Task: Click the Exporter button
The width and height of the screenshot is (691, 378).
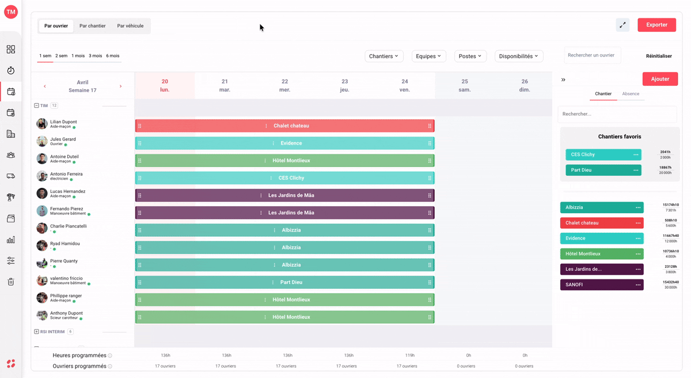Action: [x=657, y=25]
